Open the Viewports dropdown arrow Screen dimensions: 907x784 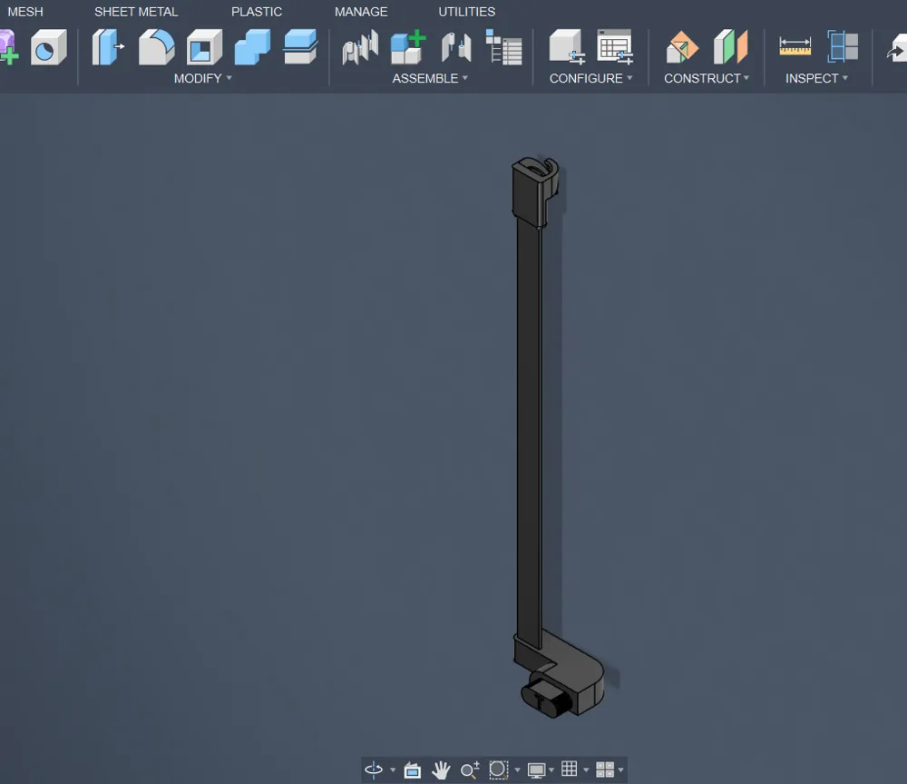point(620,770)
